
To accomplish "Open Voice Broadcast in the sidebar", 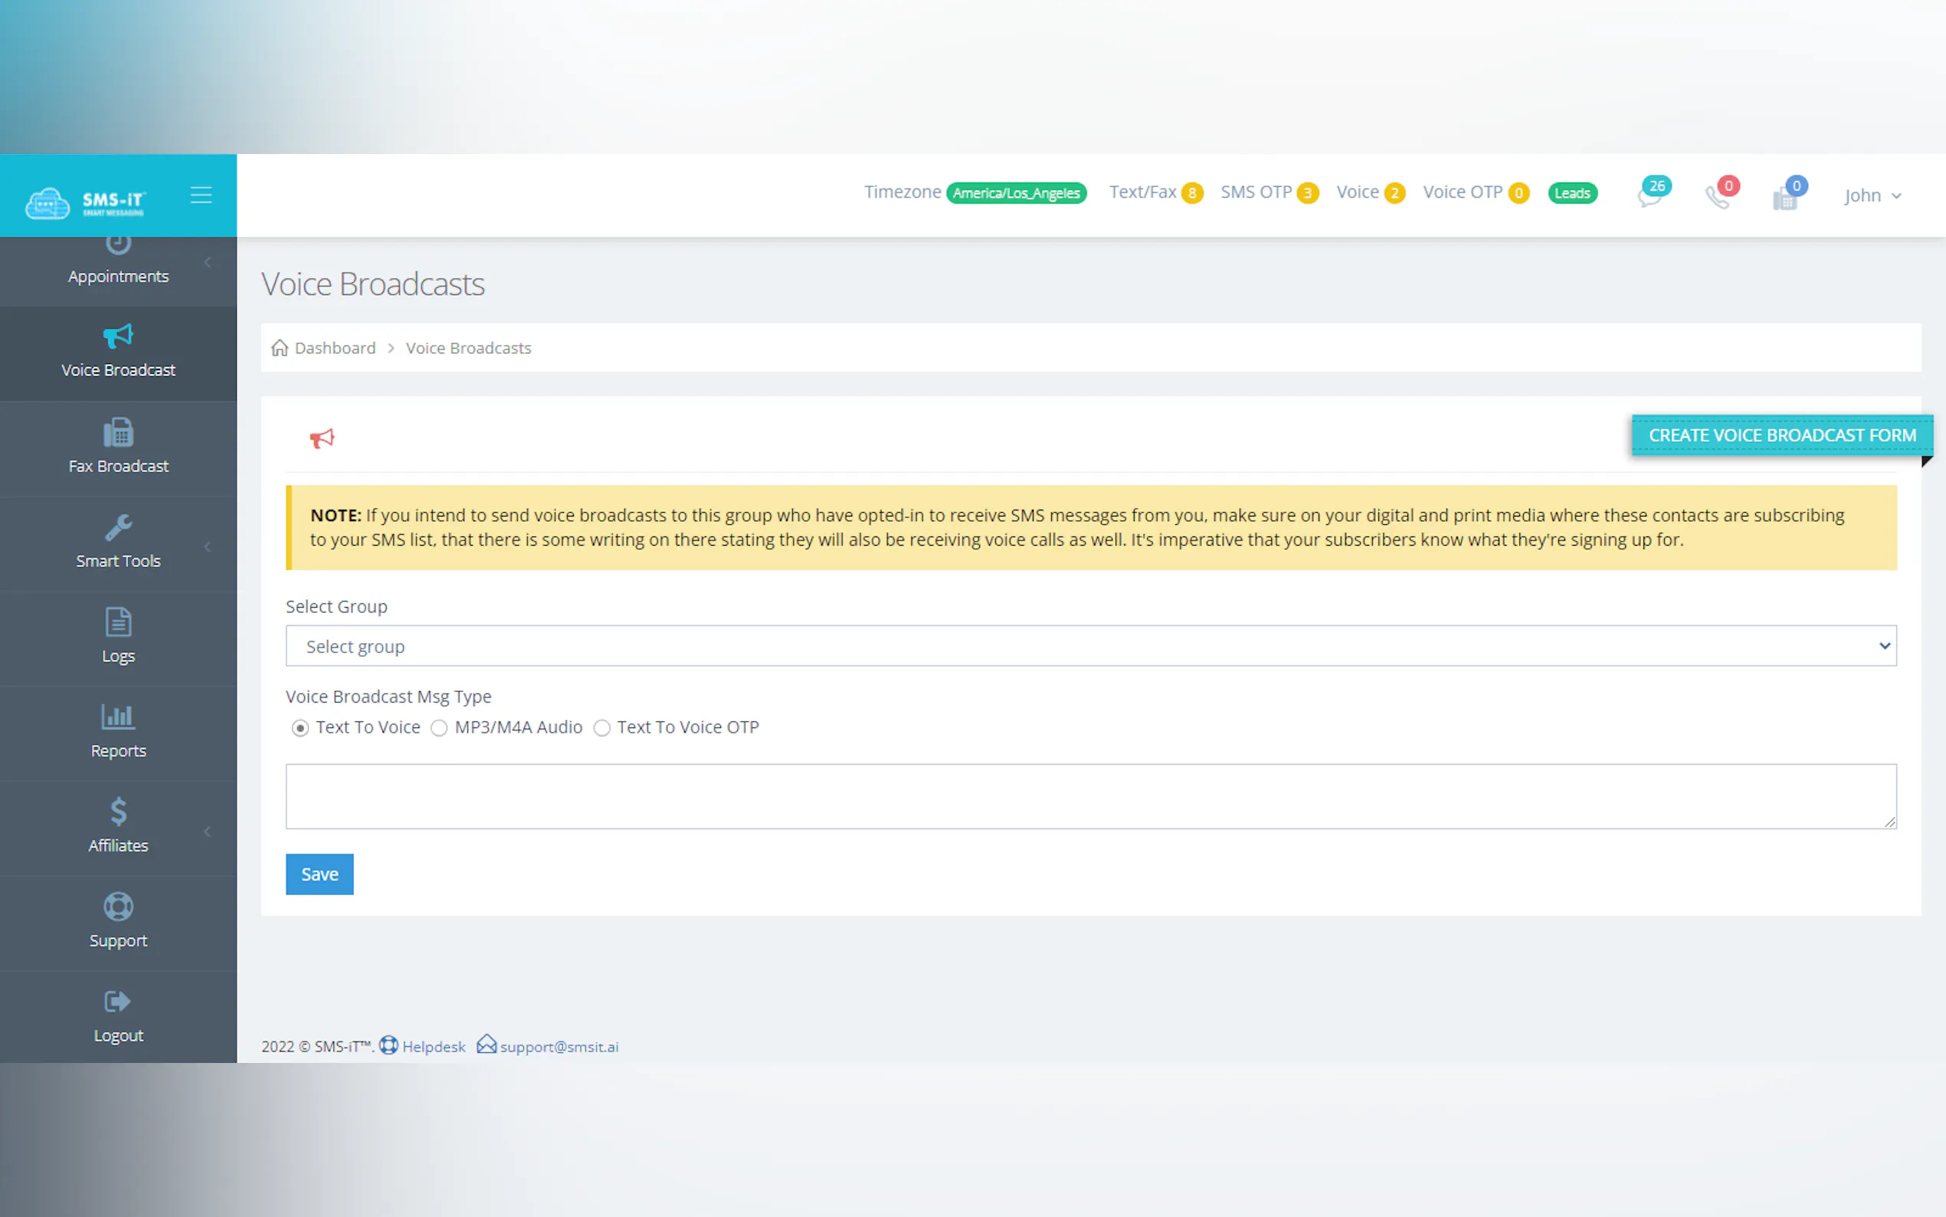I will pos(118,352).
